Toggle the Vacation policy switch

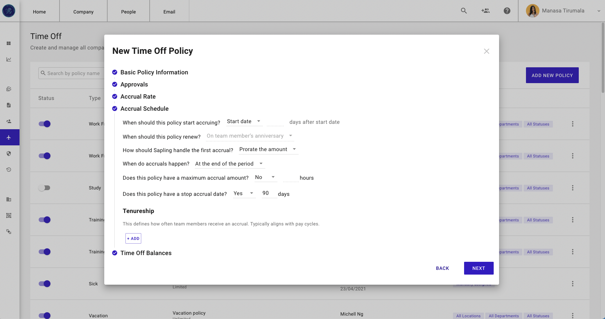pyautogui.click(x=44, y=315)
